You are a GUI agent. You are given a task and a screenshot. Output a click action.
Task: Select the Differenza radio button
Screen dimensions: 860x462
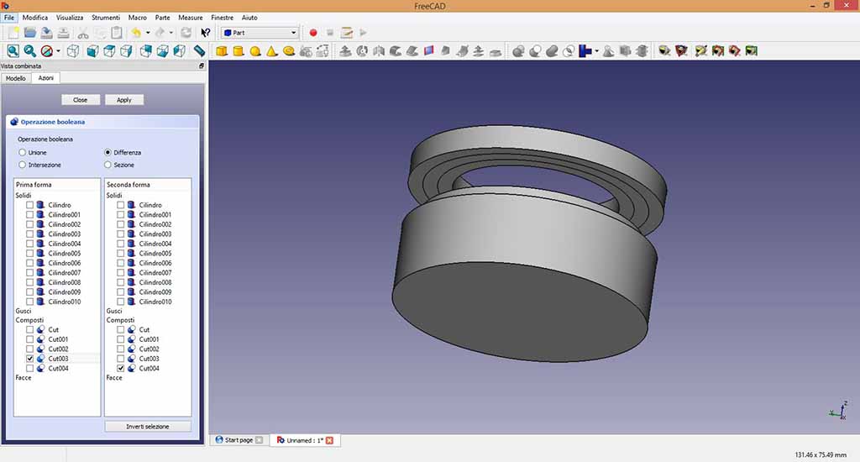coord(108,153)
